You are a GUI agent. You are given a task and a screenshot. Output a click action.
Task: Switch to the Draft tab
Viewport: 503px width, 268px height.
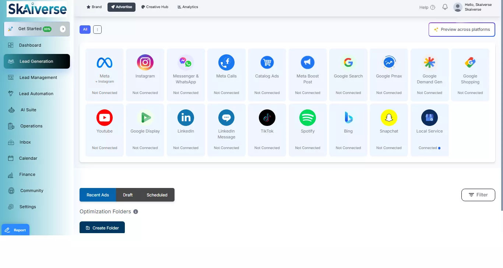pos(128,195)
